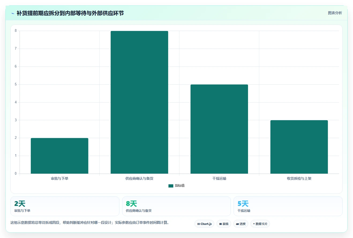The width and height of the screenshot is (353, 238).
Task: Click the 图表分析 label in header
Action: tap(335, 13)
